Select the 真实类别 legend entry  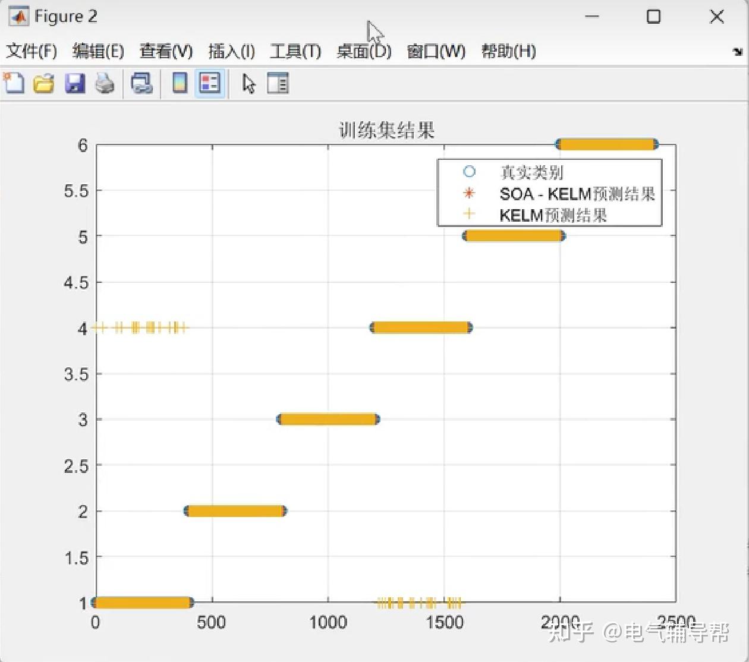click(532, 172)
